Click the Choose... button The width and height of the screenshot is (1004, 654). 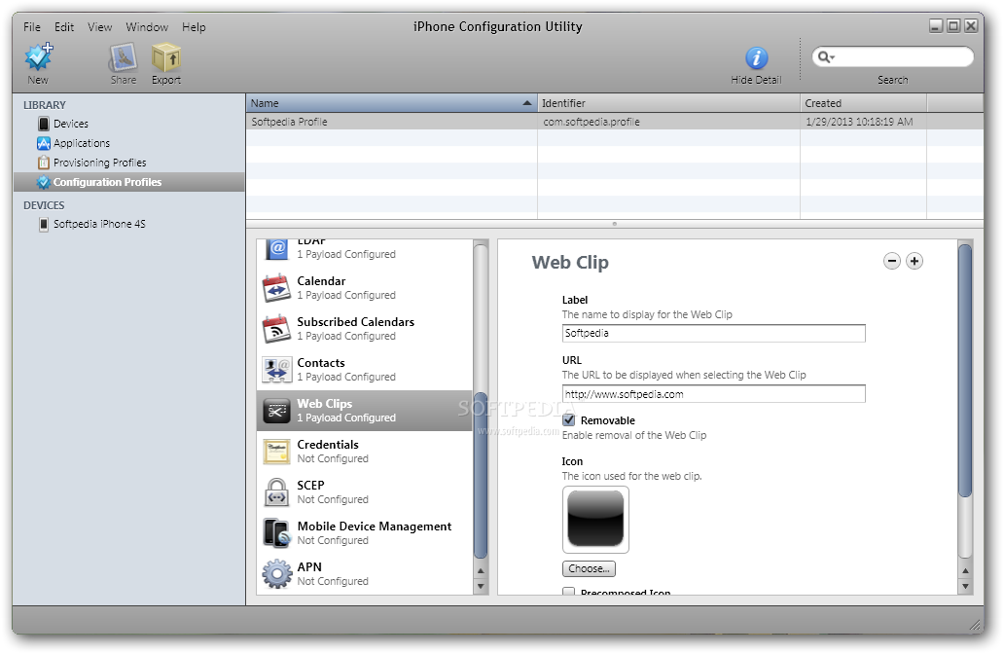(x=590, y=568)
